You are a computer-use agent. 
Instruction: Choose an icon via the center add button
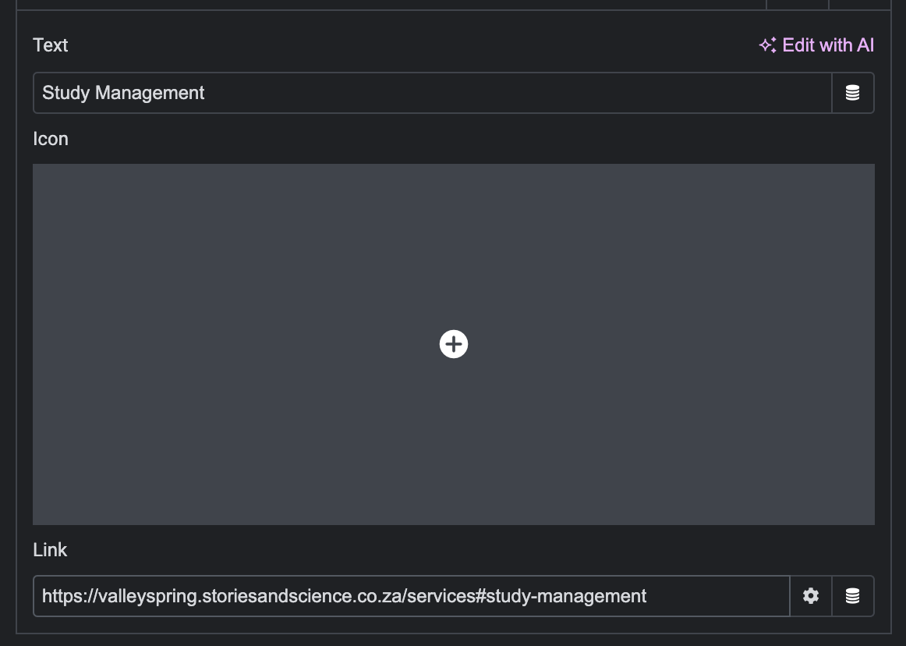pyautogui.click(x=454, y=344)
